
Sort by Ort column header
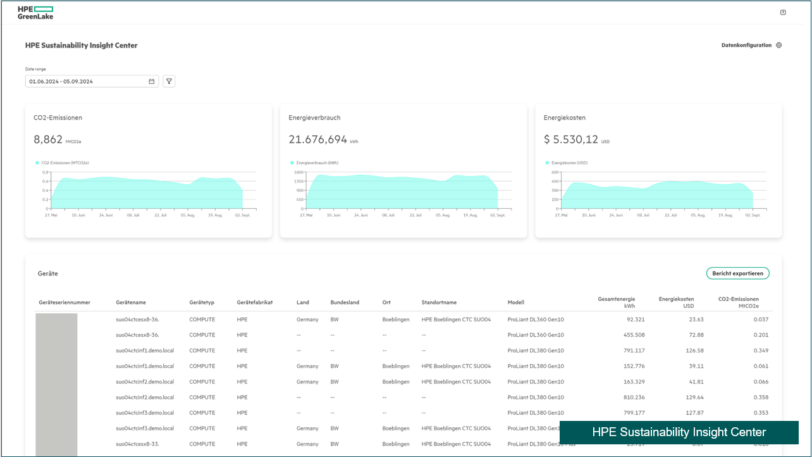click(x=386, y=303)
